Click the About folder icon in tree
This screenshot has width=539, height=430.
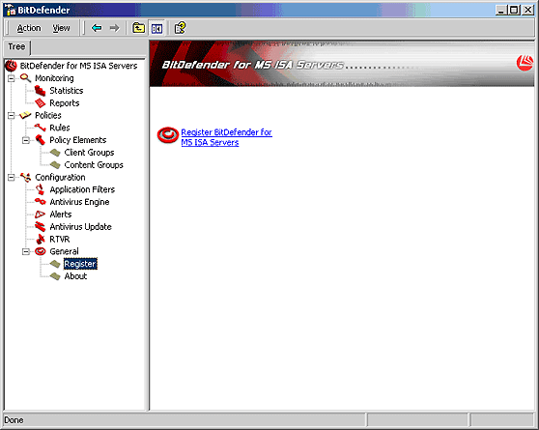[x=55, y=276]
